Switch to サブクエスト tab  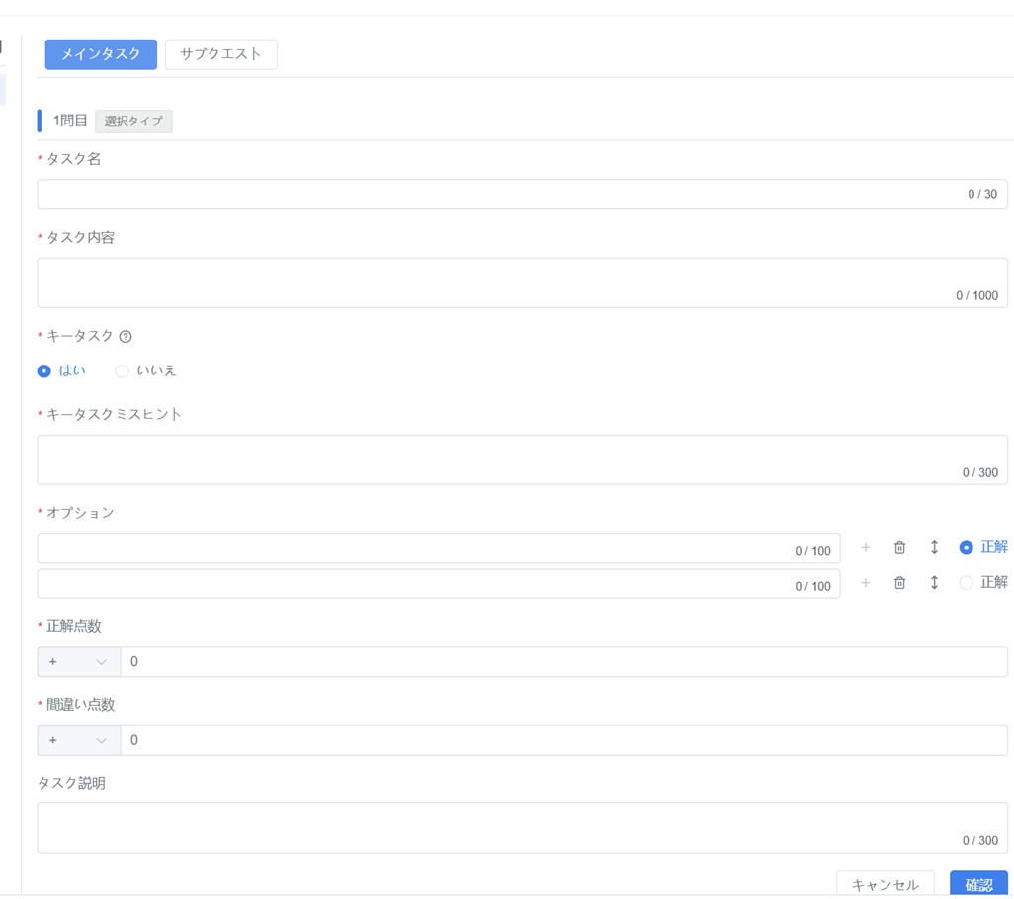coord(221,54)
